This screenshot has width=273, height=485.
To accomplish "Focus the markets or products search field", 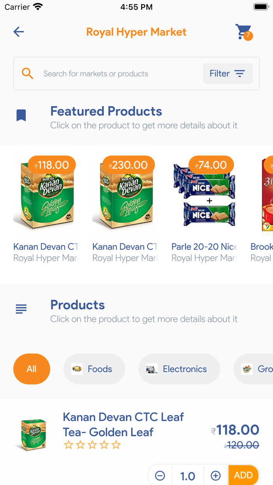I will [x=117, y=74].
